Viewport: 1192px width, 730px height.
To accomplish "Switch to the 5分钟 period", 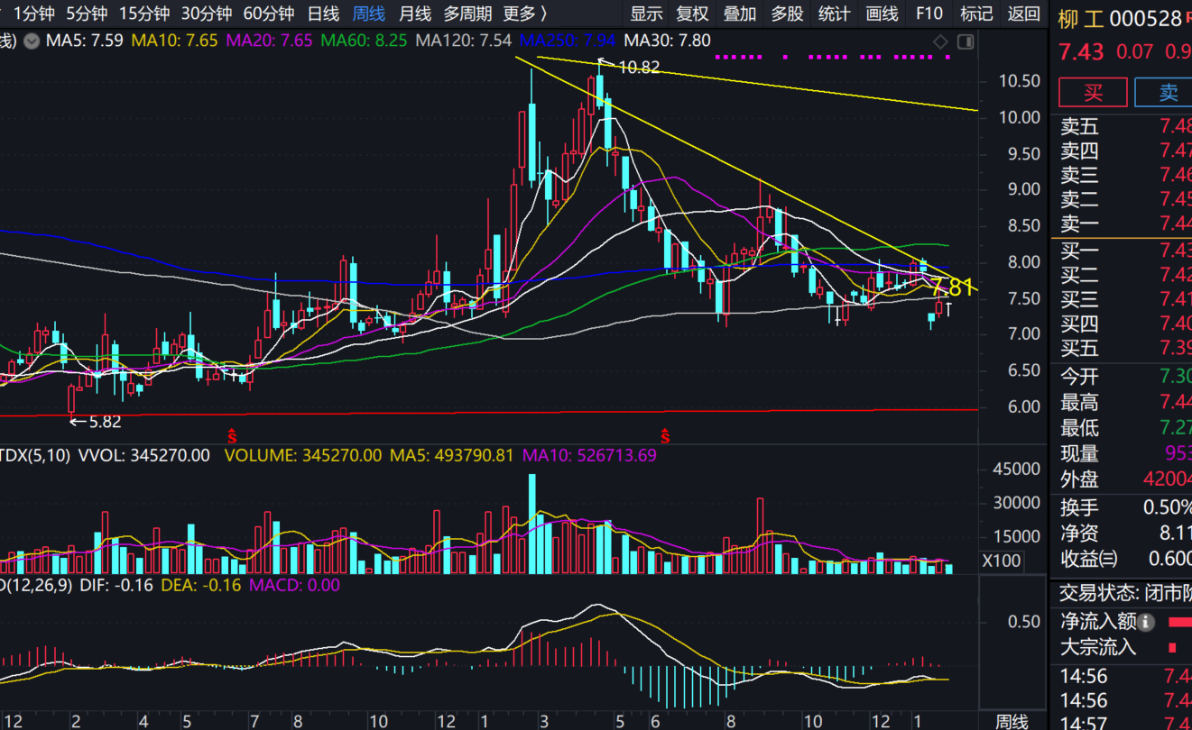I will coord(87,14).
